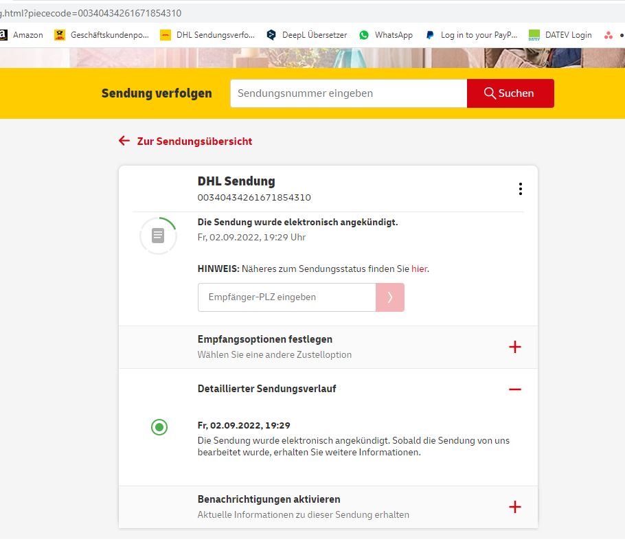The width and height of the screenshot is (625, 557).
Task: Open the DeepL Übersetzer bookmark
Action: click(x=306, y=35)
